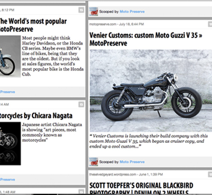Open Scott Toepfer's Original Blackbird headline
This screenshot has height=195, width=212.
click(141, 188)
